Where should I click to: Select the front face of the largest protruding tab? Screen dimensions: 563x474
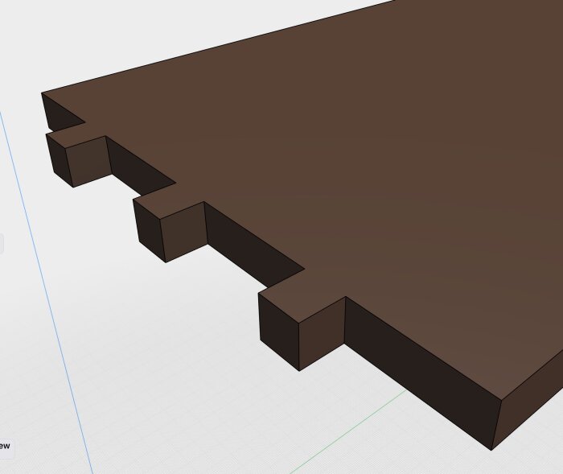pos(279,331)
